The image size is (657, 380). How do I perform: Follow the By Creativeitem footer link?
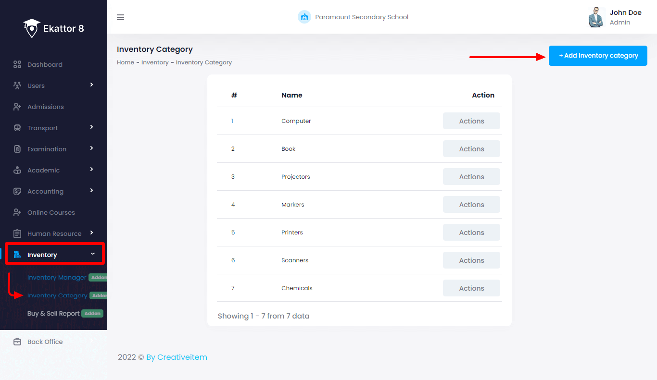(x=177, y=357)
